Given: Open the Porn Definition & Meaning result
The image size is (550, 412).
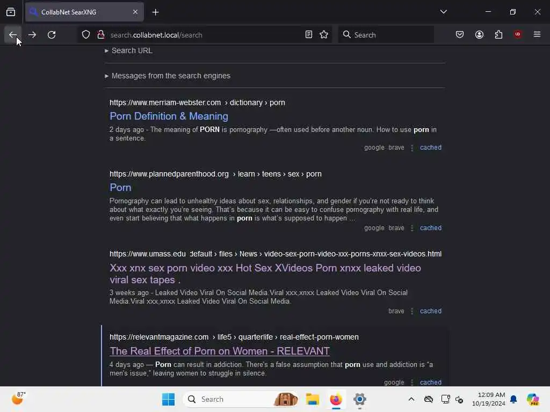Looking at the screenshot, I should (169, 116).
